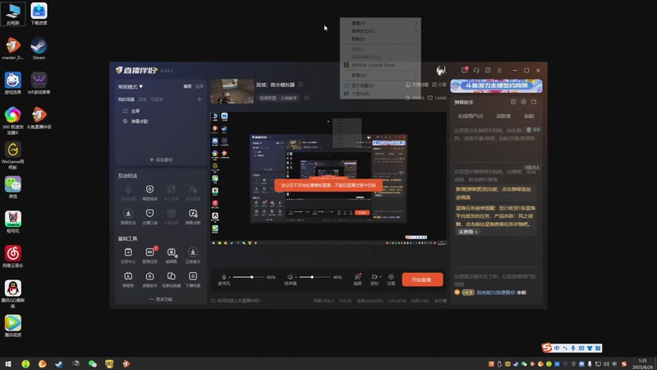The width and height of the screenshot is (657, 370).
Task: Add a new scene with plus button
Action: coord(200,99)
